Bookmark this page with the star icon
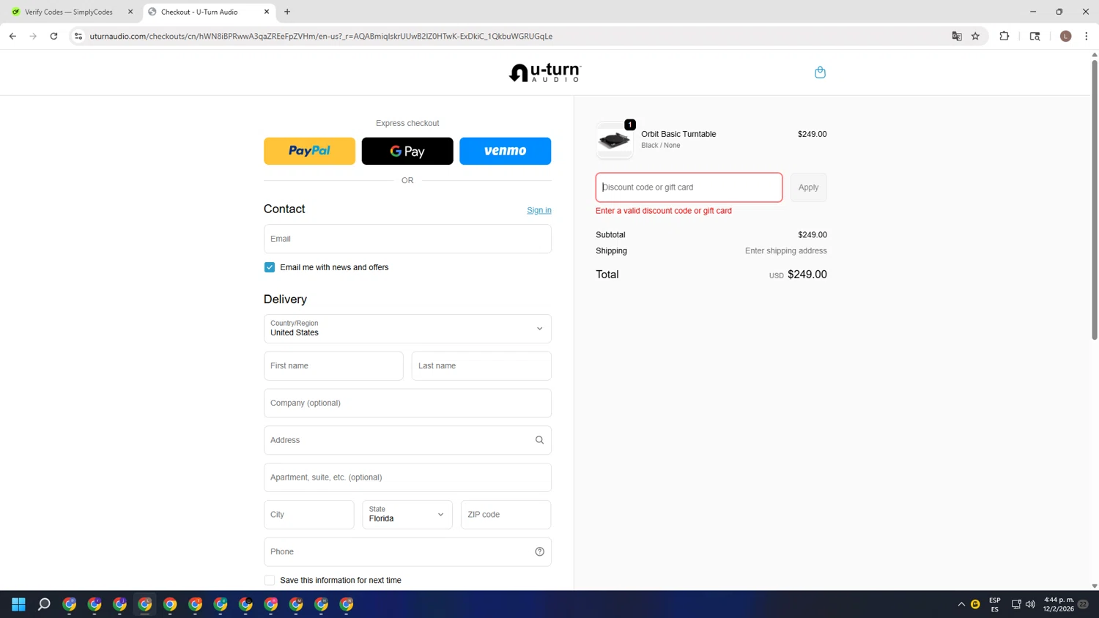1099x618 pixels. click(975, 36)
